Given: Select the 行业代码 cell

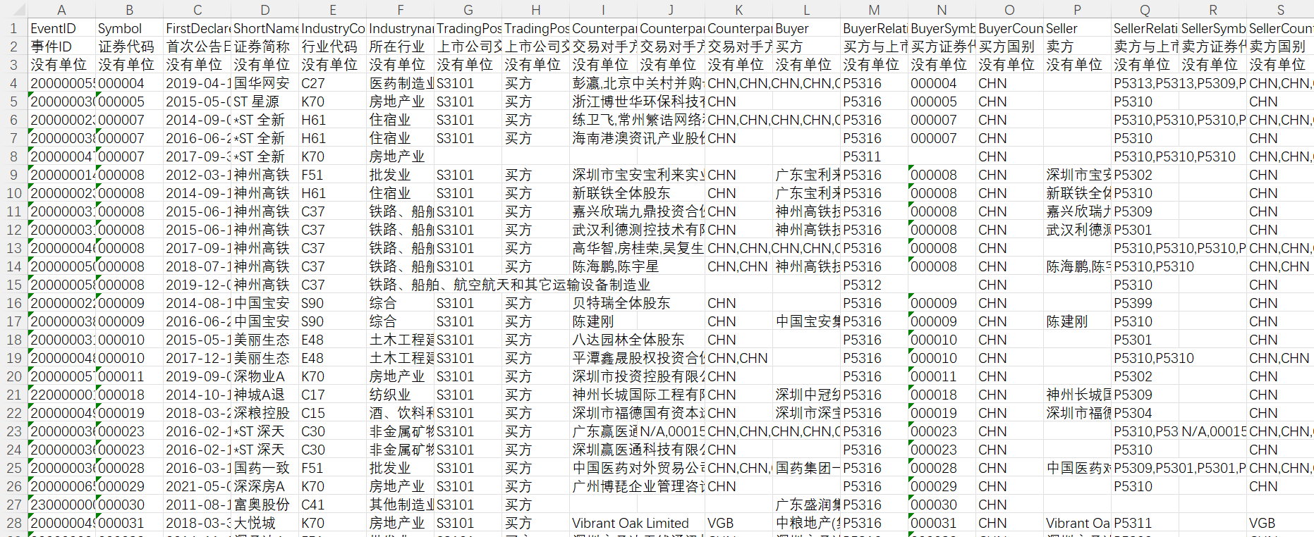Looking at the screenshot, I should coord(332,47).
